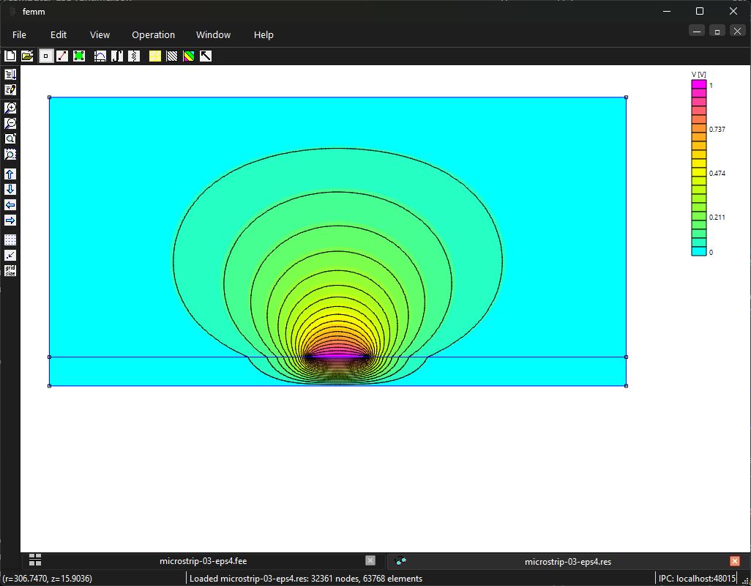The width and height of the screenshot is (751, 586).
Task: Open the grid size setting
Action: [x=10, y=271]
